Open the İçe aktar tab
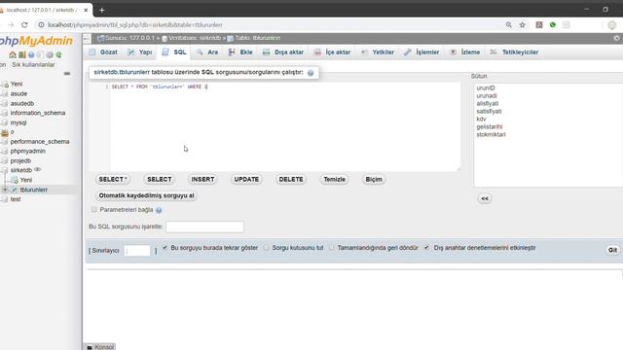This screenshot has width=623, height=350. [x=332, y=52]
